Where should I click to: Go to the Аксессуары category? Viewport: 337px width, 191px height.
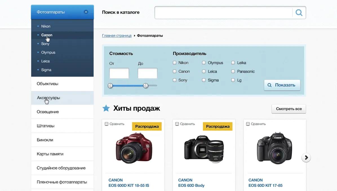point(48,98)
